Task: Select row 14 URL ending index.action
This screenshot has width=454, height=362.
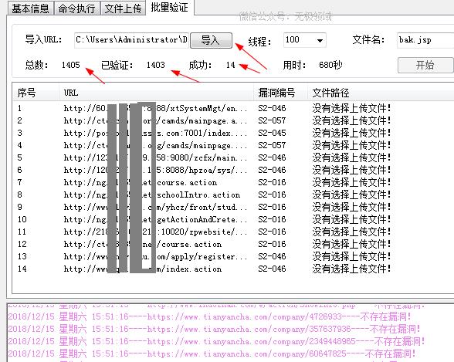Action: coord(143,269)
